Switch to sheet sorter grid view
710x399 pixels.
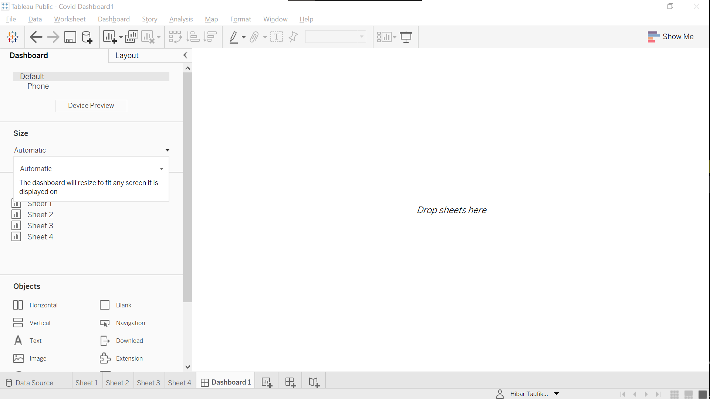coord(674,394)
